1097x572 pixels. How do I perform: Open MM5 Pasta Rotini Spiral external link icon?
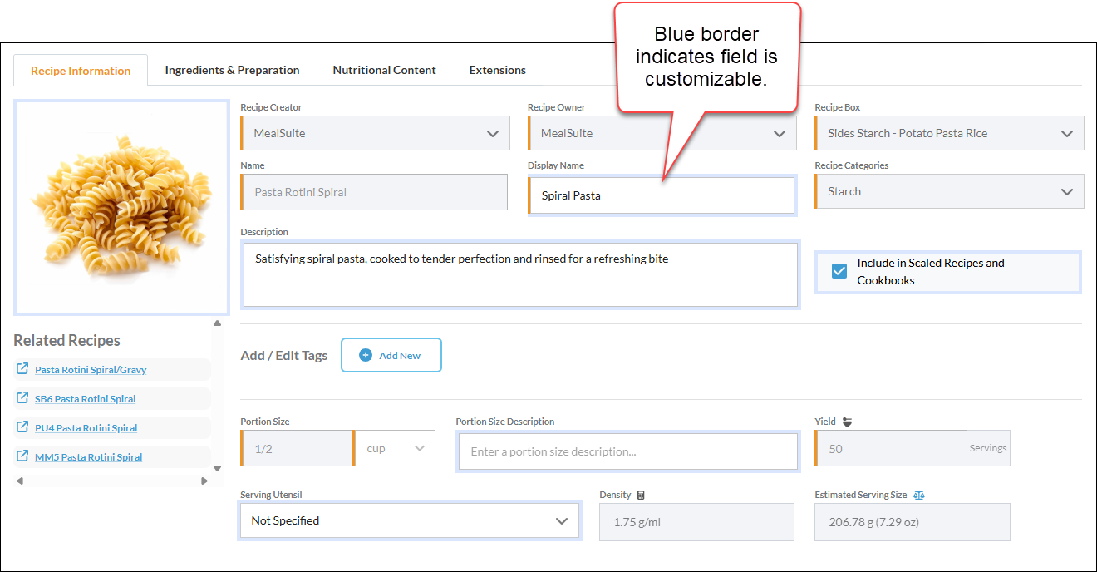pos(22,456)
